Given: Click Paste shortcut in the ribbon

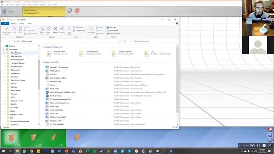Looking at the screenshot, I should coord(31,33).
